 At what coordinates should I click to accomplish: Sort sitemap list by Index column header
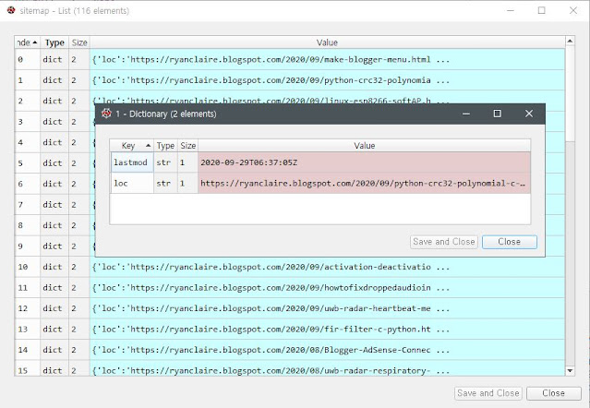[27, 42]
